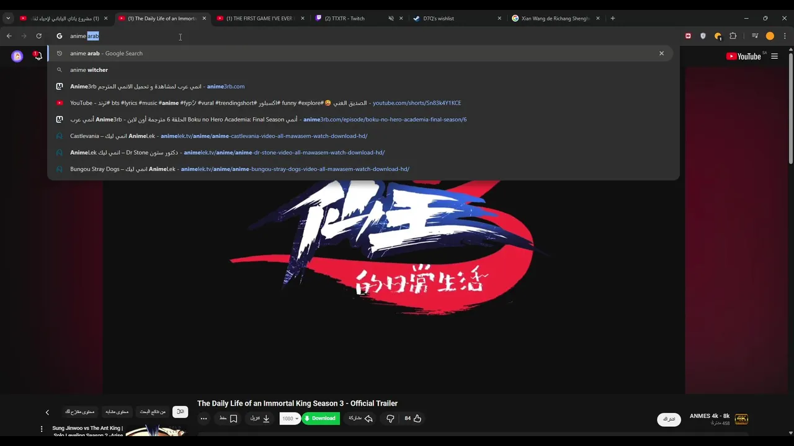Image resolution: width=794 pixels, height=446 pixels.
Task: Expand chips with the left chevron arrow
Action: [x=47, y=413]
